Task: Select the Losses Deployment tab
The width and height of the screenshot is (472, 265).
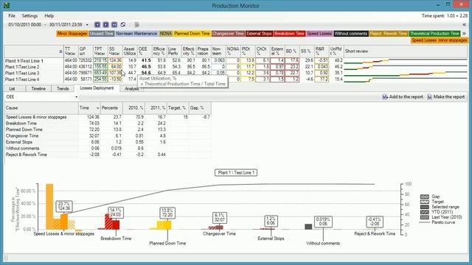Action: [x=97, y=88]
